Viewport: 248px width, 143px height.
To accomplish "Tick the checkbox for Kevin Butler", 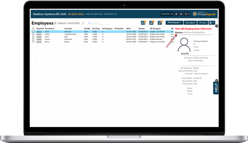I will 33,42.
